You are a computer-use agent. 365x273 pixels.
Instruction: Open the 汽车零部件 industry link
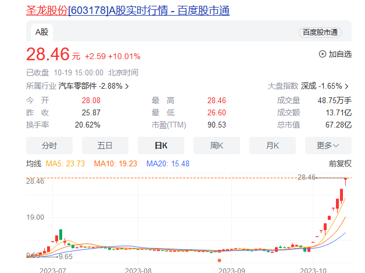point(77,86)
